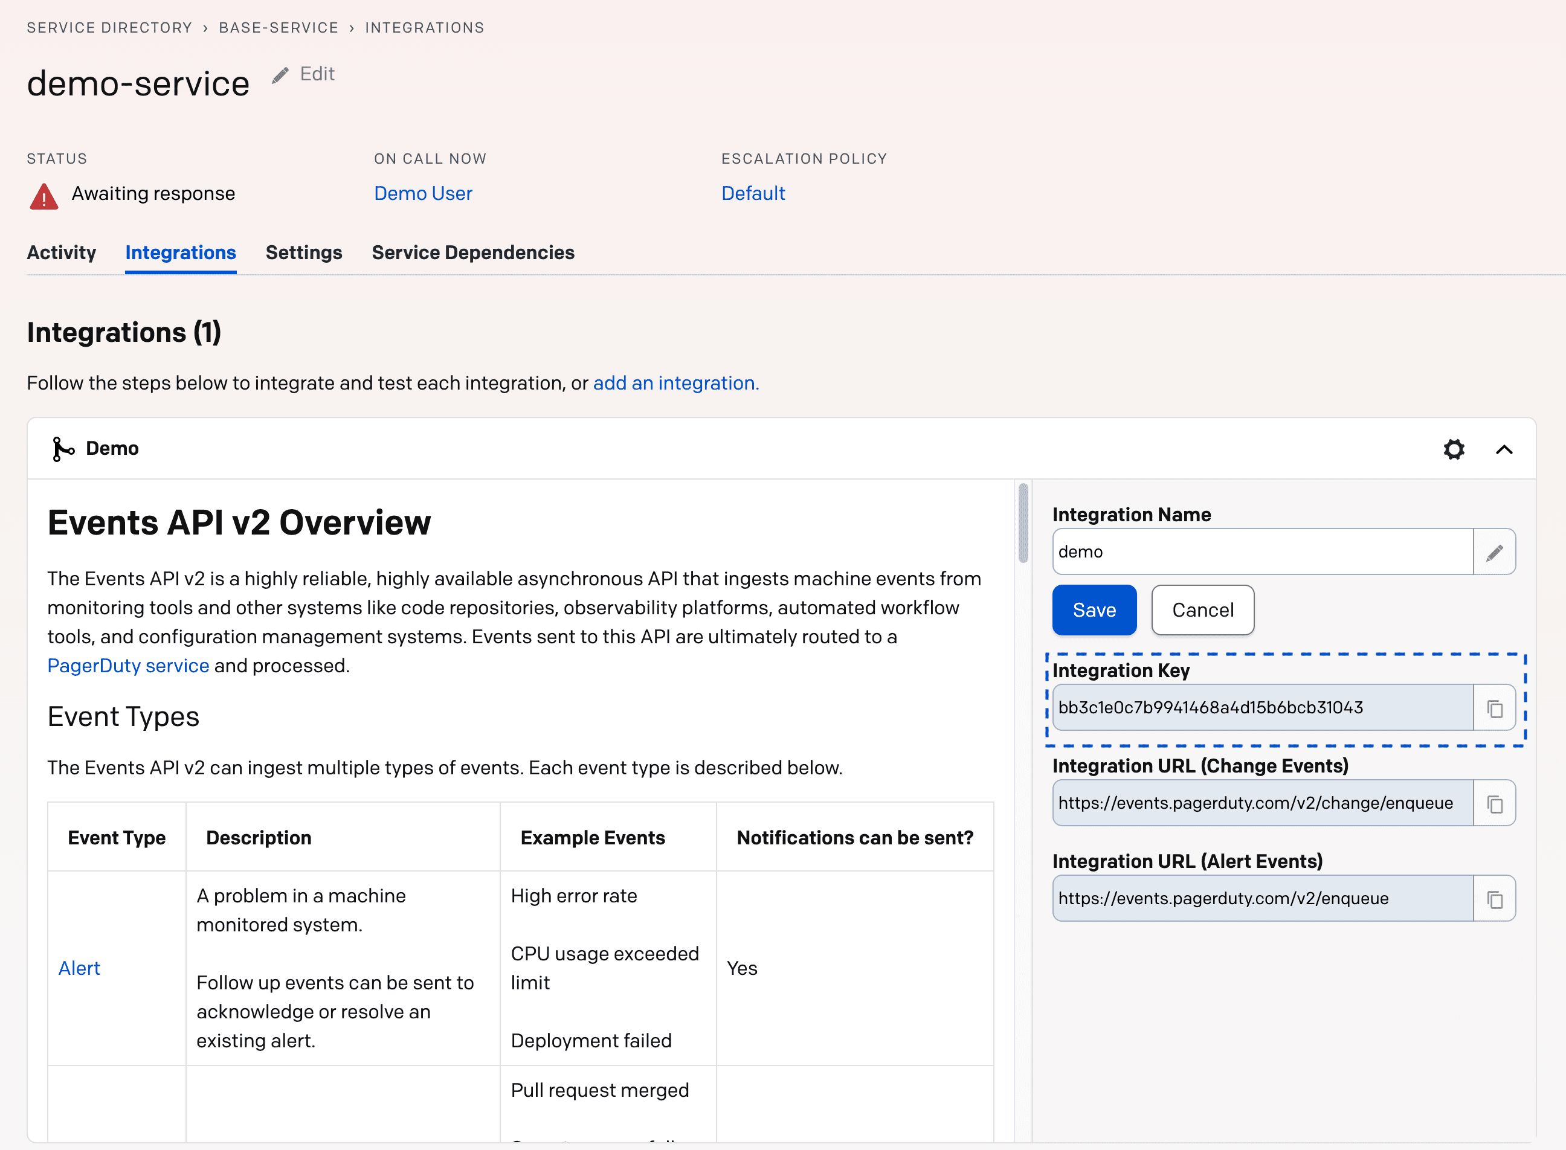Navigate to Base-Service breadcrumb
This screenshot has width=1566, height=1150.
click(x=279, y=28)
